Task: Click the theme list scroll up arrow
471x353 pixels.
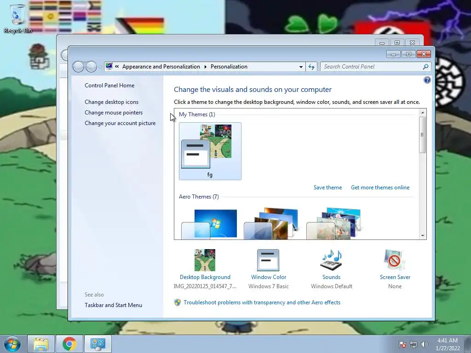Action: point(423,113)
